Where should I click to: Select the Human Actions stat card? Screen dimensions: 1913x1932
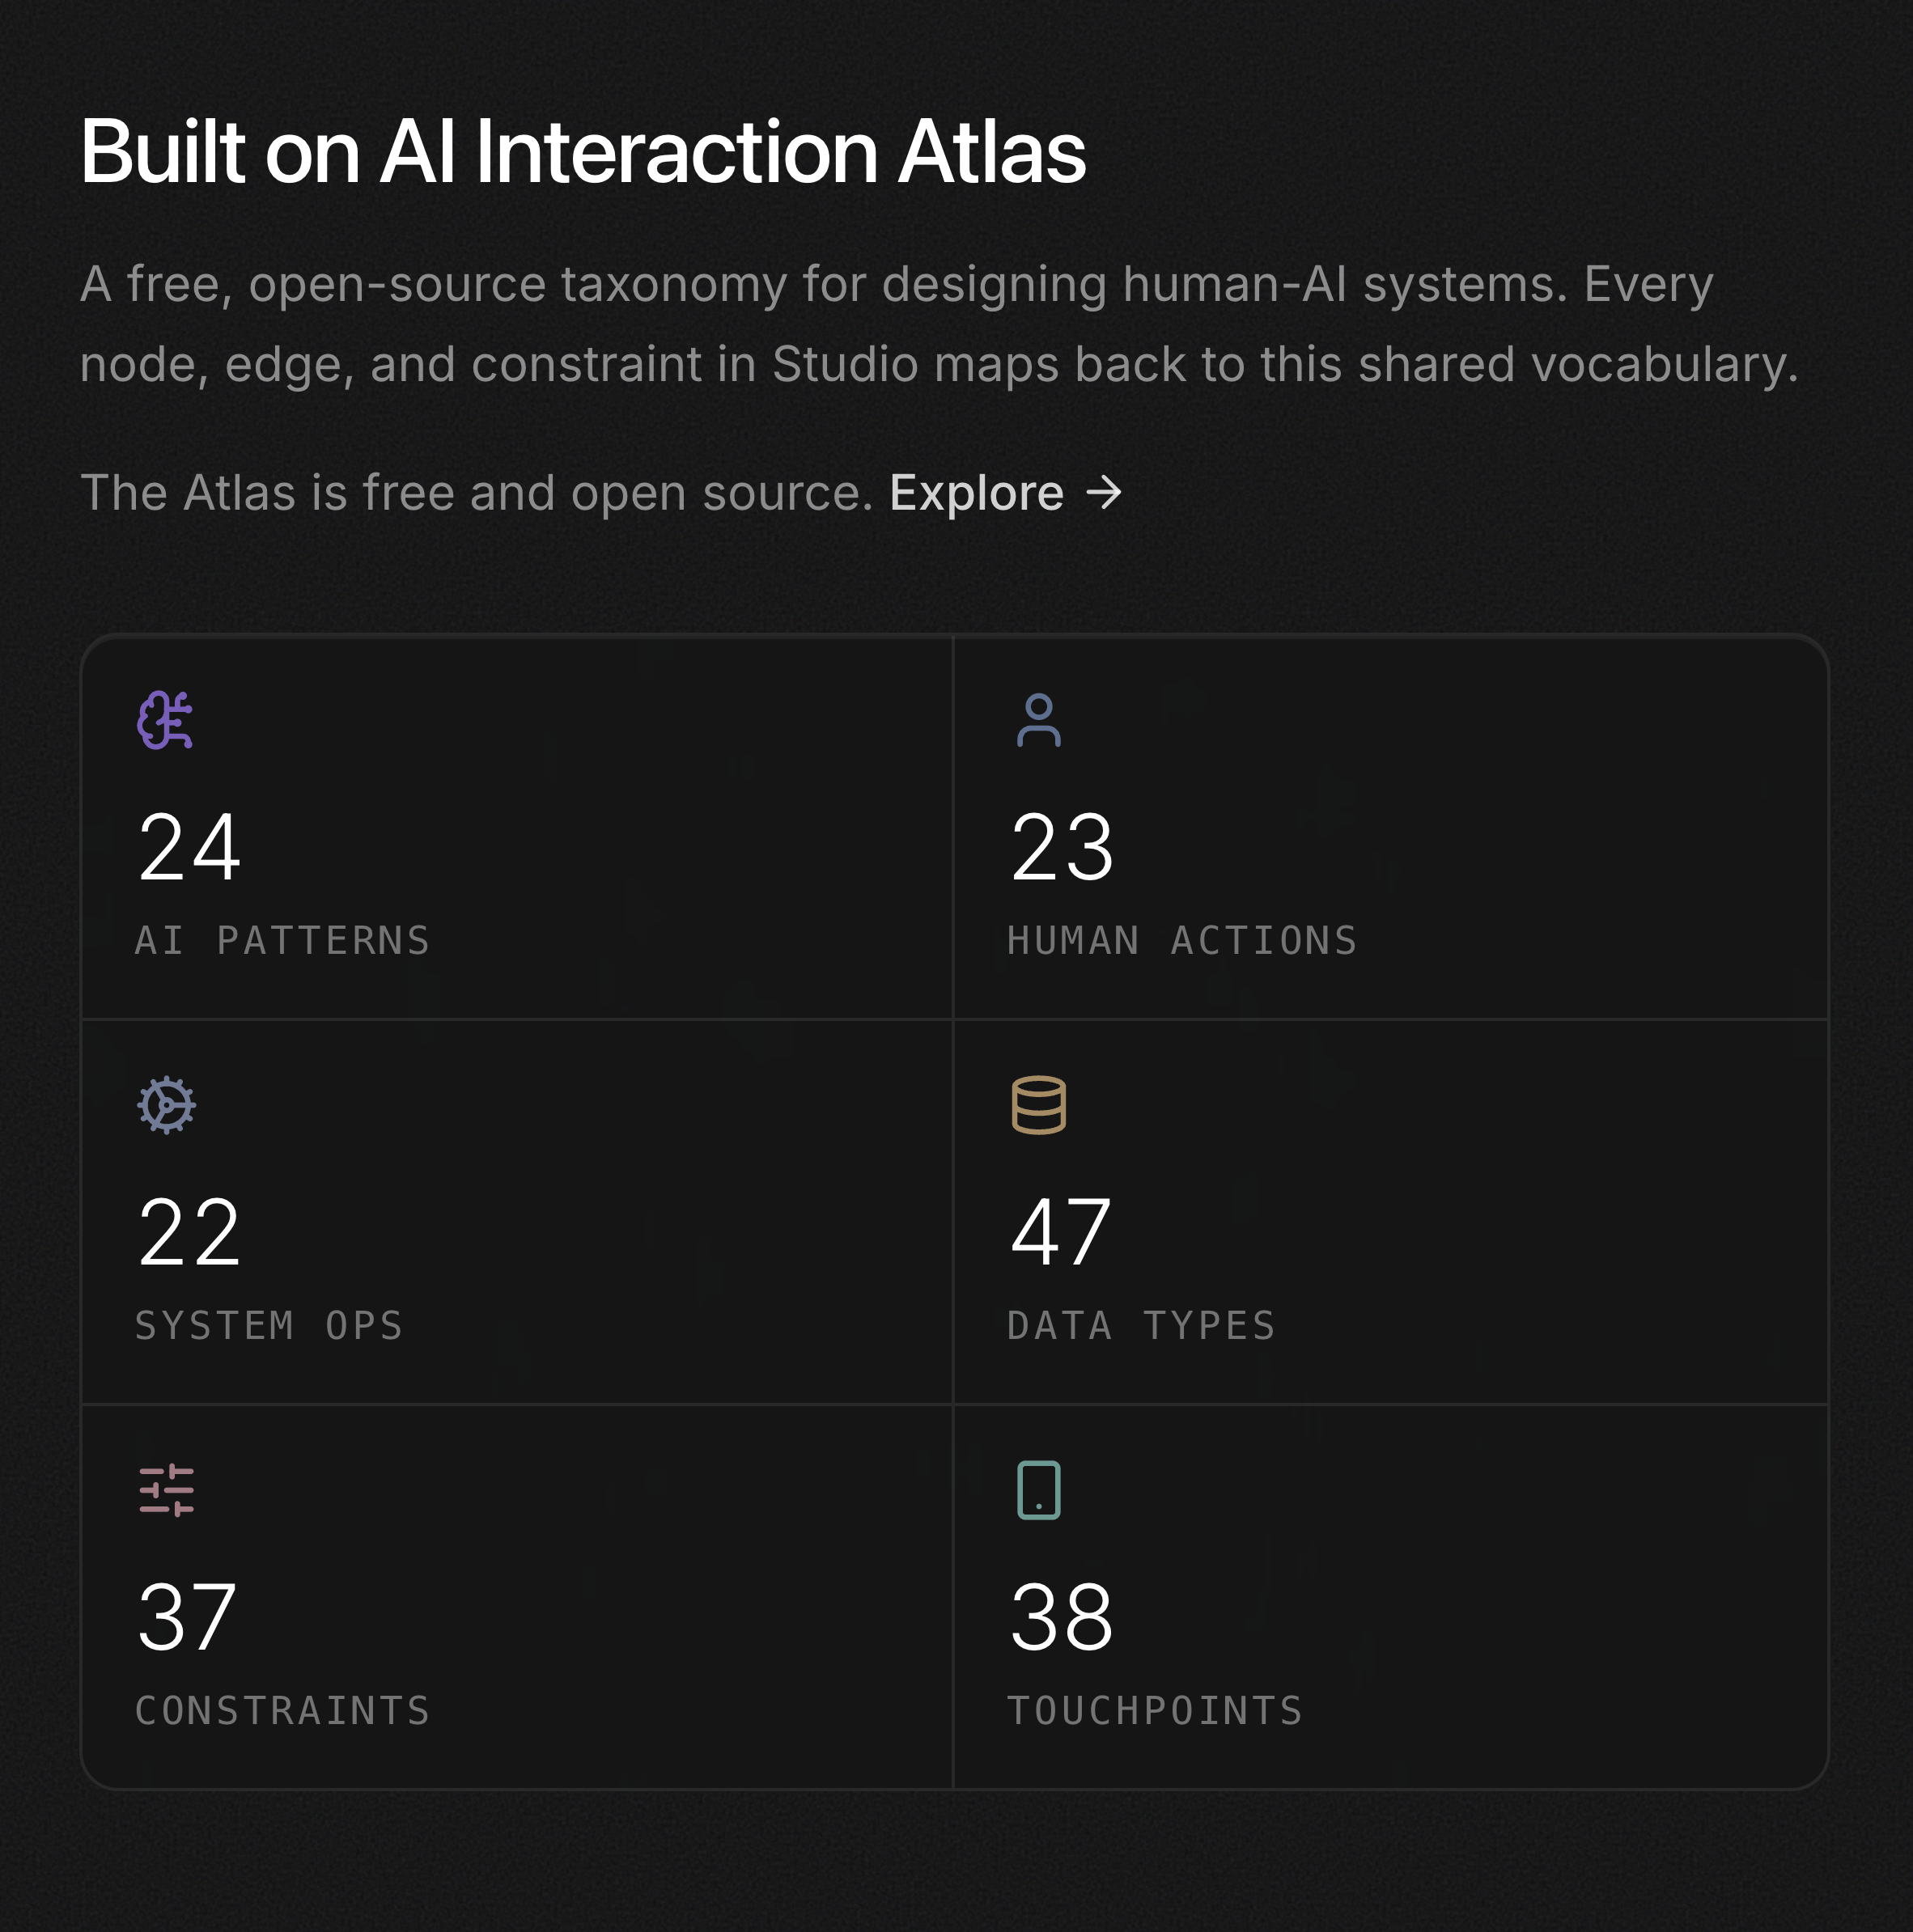[x=1390, y=825]
